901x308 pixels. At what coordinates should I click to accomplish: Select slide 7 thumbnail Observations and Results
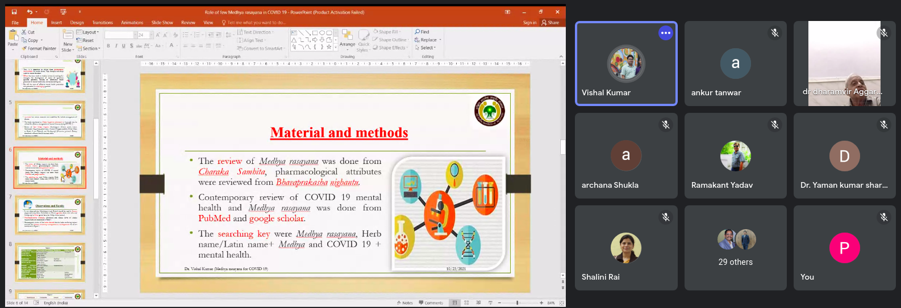[50, 216]
